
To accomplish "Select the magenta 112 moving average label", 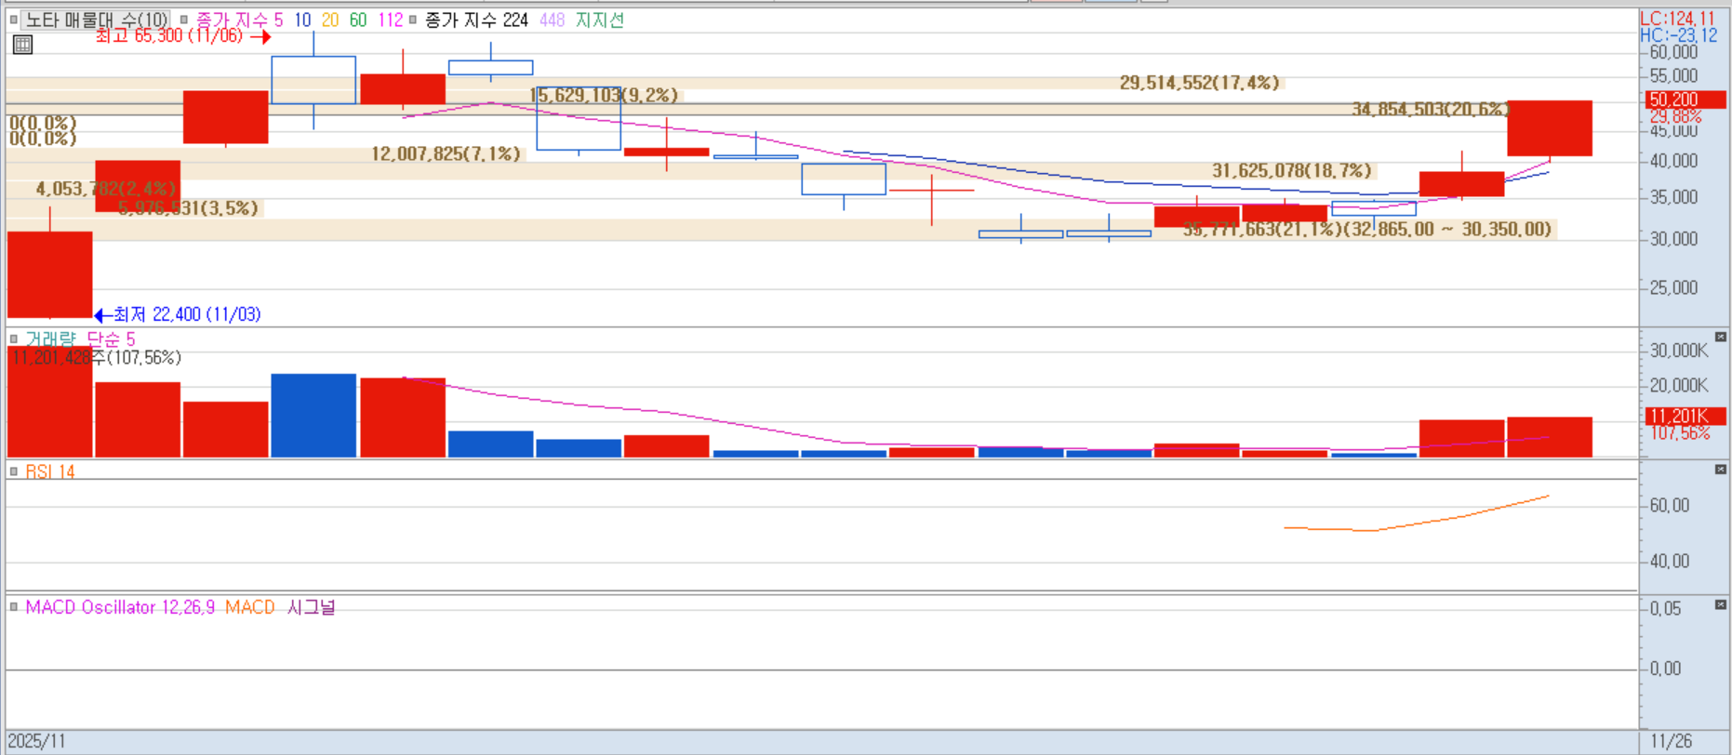I will (x=391, y=20).
